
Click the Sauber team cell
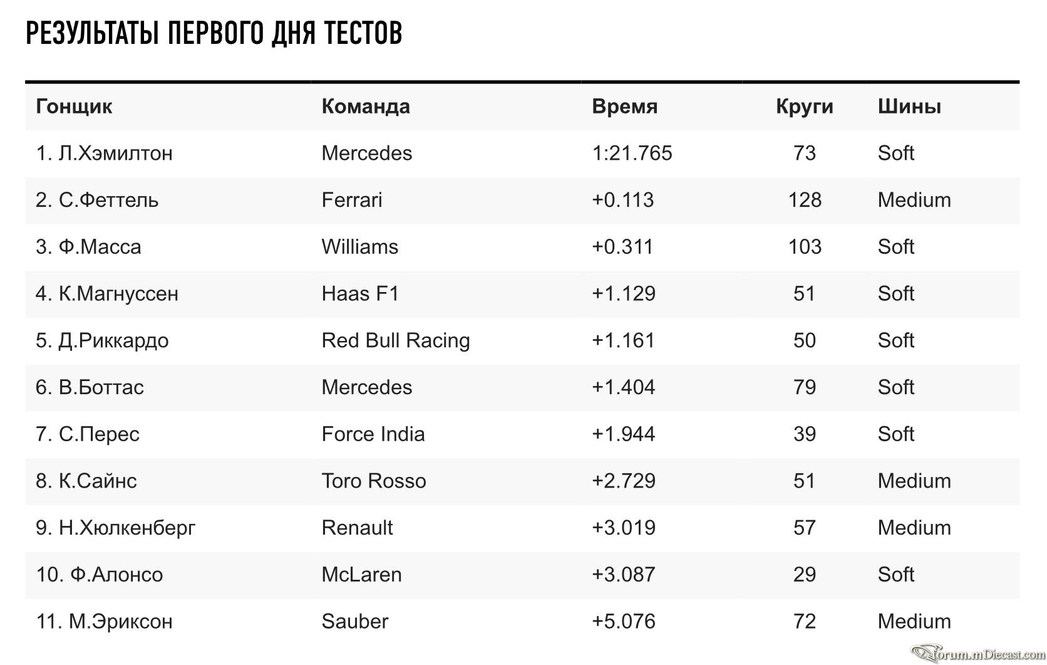pos(355,621)
